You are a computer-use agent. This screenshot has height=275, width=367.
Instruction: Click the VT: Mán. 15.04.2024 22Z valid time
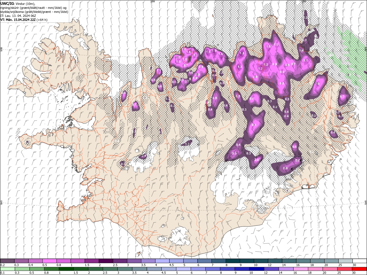(18, 20)
